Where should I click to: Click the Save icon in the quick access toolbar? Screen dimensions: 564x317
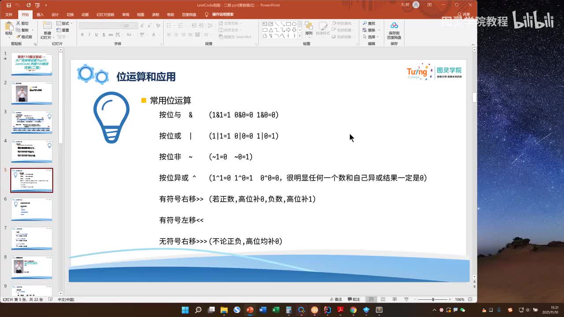8,5
